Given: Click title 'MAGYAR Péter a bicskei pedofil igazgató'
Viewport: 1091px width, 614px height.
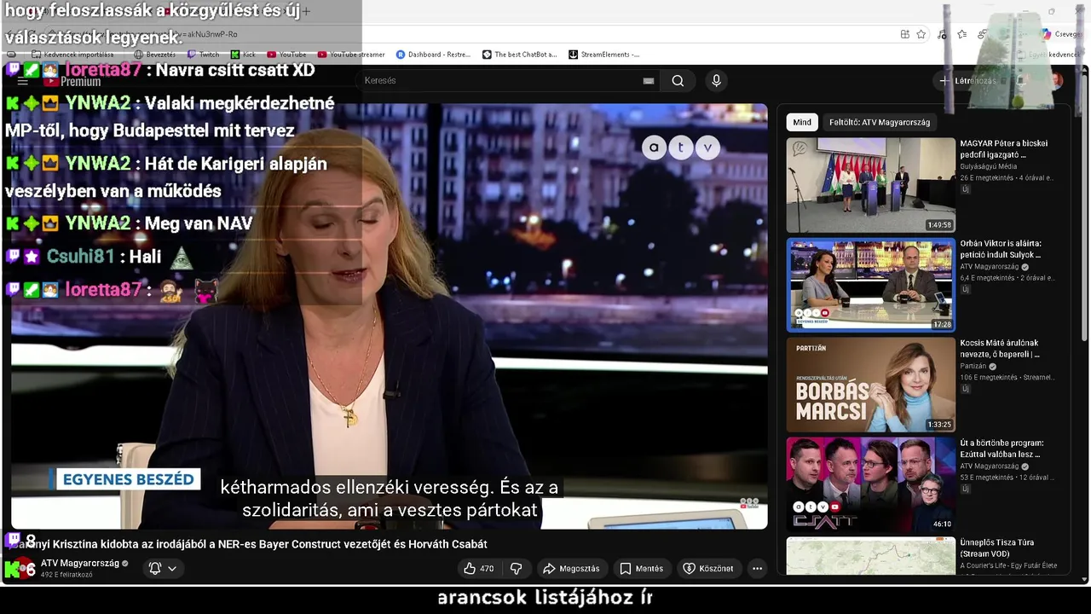Looking at the screenshot, I should click(x=1004, y=149).
